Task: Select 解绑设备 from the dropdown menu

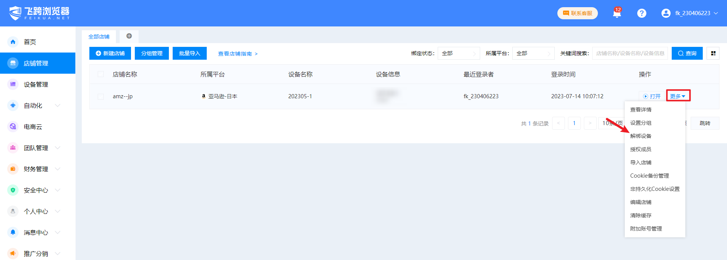Action: coord(641,136)
